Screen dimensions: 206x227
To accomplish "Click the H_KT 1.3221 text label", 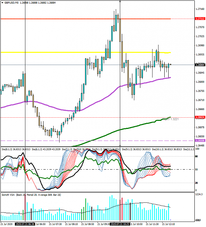I will (170, 119).
